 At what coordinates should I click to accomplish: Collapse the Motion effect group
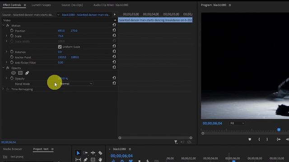point(3,25)
